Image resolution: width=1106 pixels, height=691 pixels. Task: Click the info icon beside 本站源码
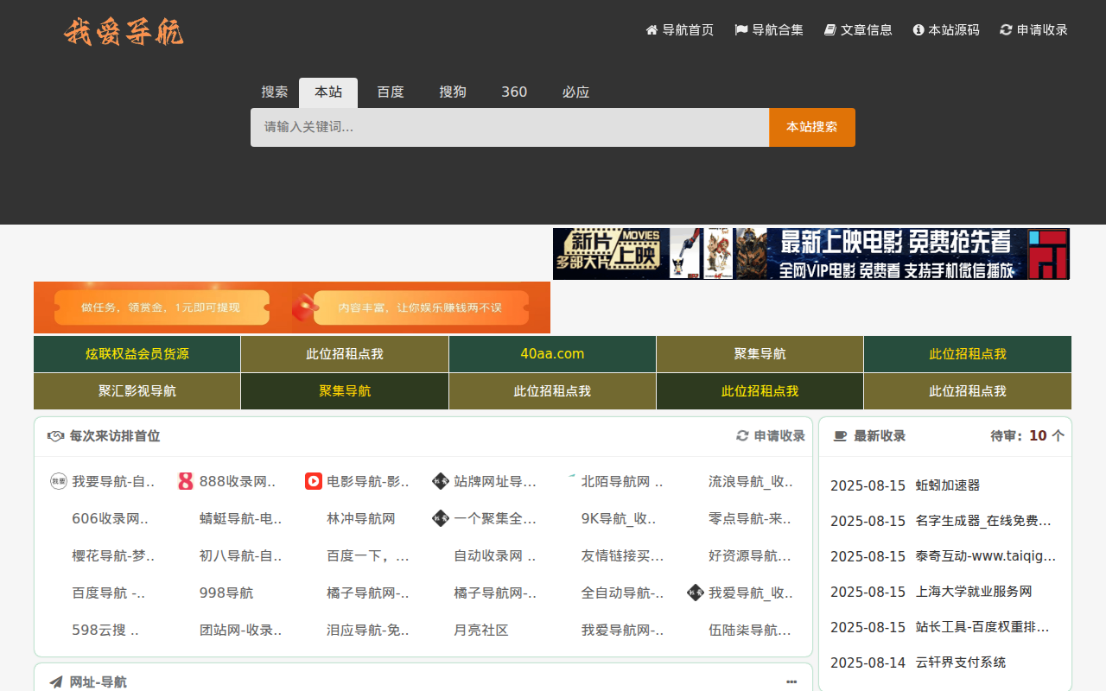[918, 30]
